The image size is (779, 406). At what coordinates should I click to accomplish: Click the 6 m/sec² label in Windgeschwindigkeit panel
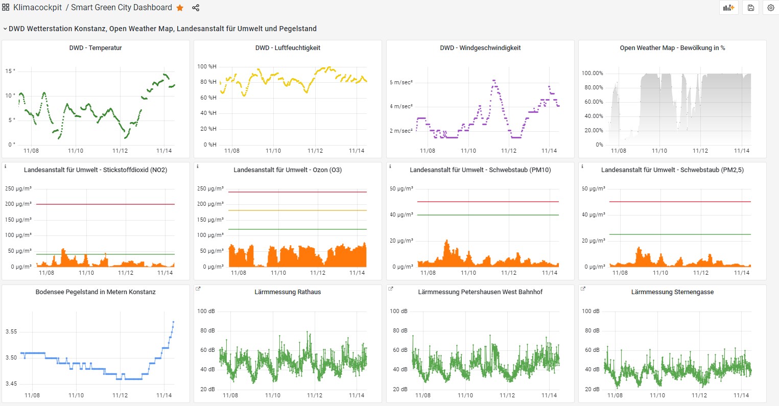click(401, 82)
